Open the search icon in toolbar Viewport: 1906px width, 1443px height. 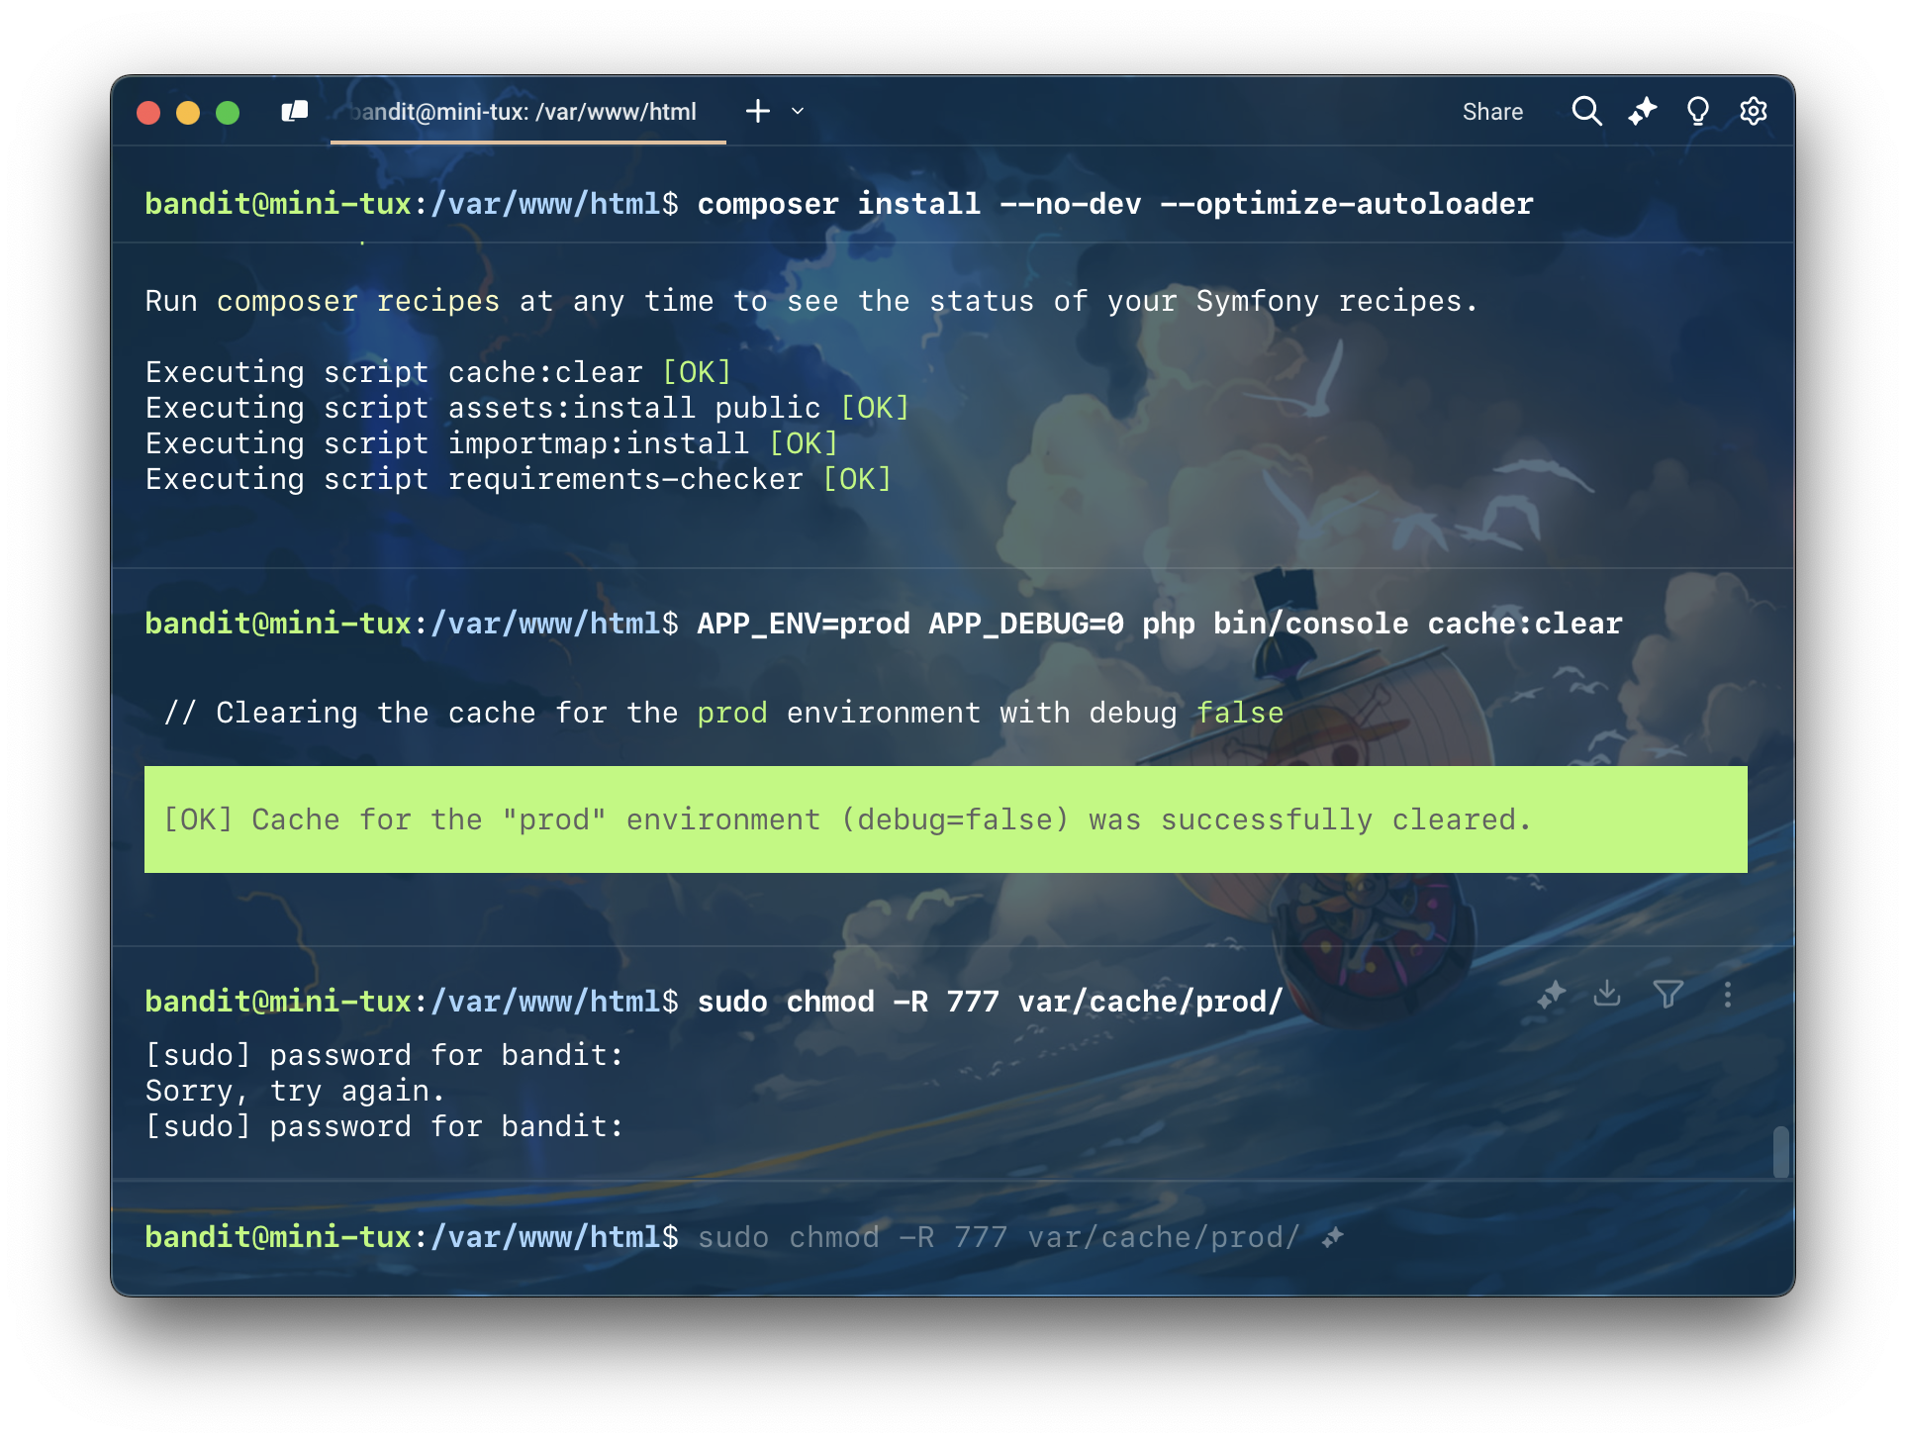(1584, 111)
